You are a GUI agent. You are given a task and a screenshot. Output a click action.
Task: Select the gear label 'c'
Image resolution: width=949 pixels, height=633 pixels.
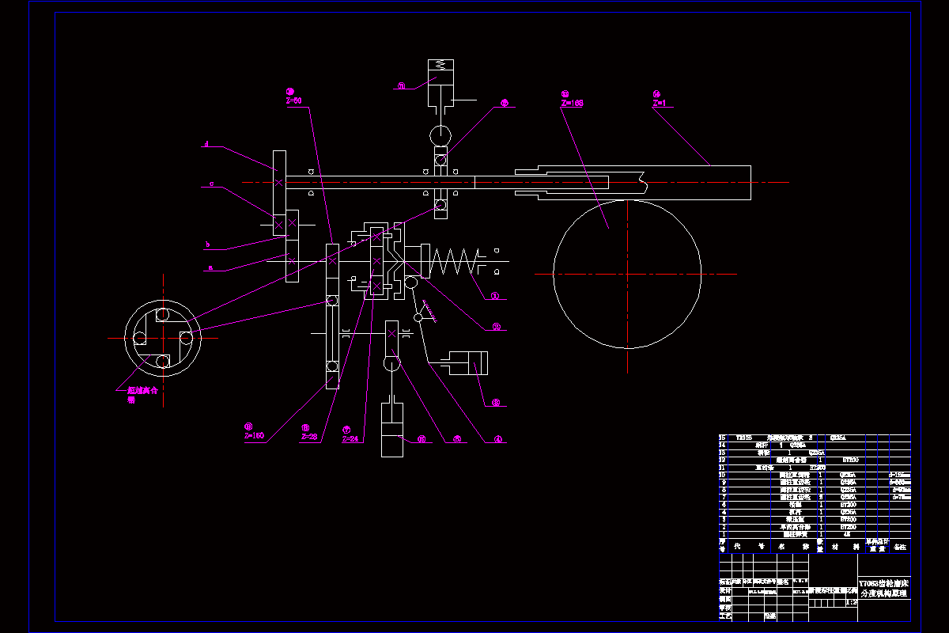[211, 184]
